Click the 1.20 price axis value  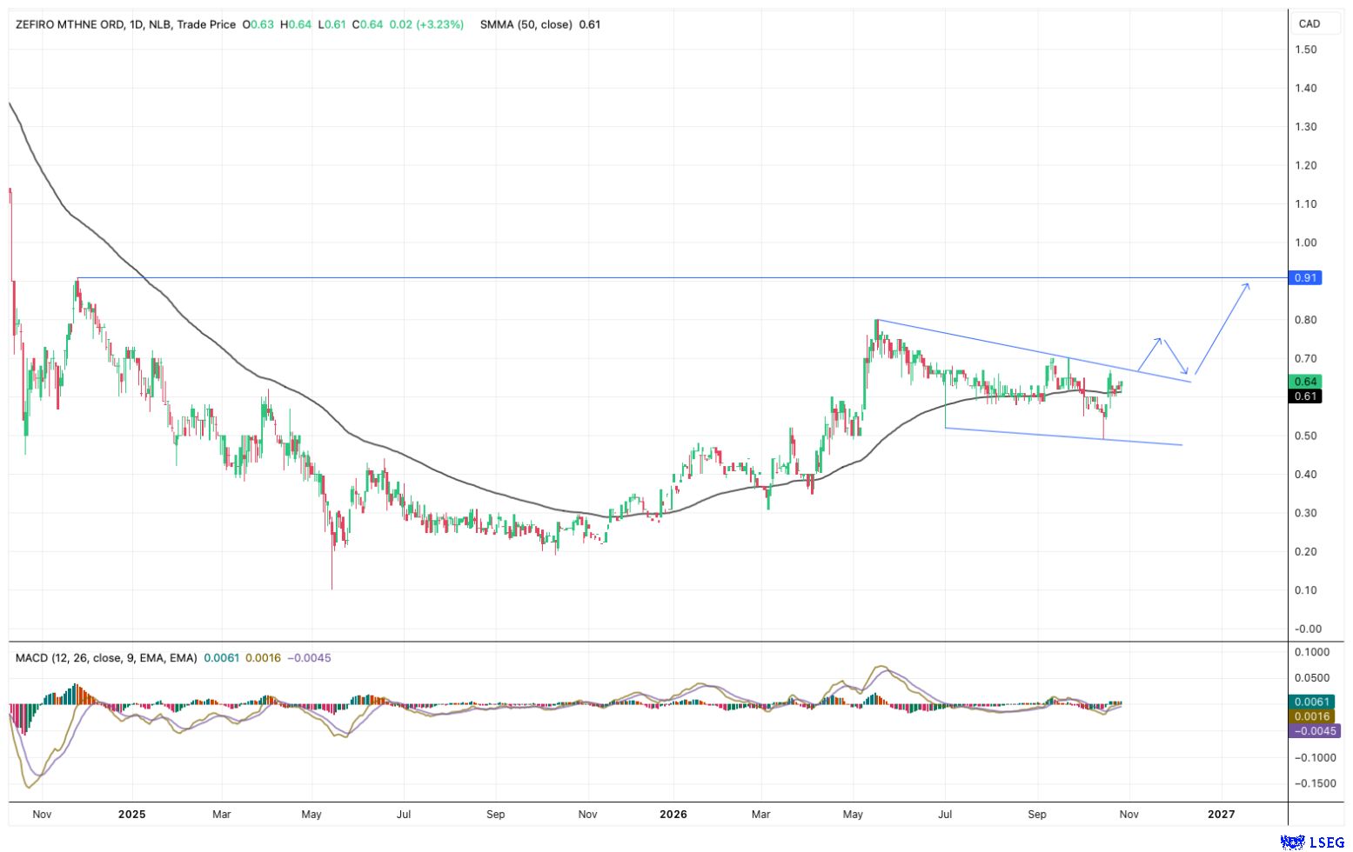(x=1305, y=165)
